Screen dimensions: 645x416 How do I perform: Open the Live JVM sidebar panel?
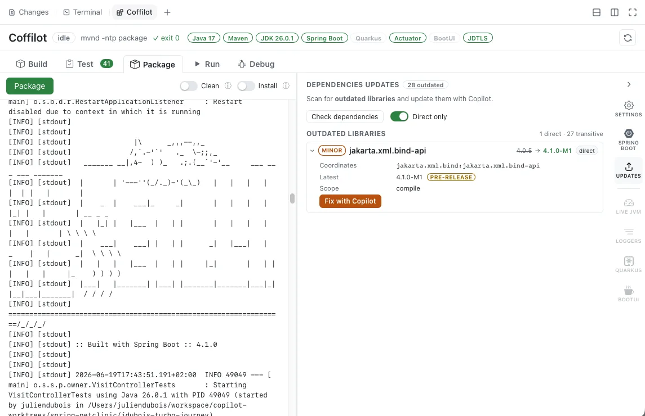pyautogui.click(x=628, y=206)
